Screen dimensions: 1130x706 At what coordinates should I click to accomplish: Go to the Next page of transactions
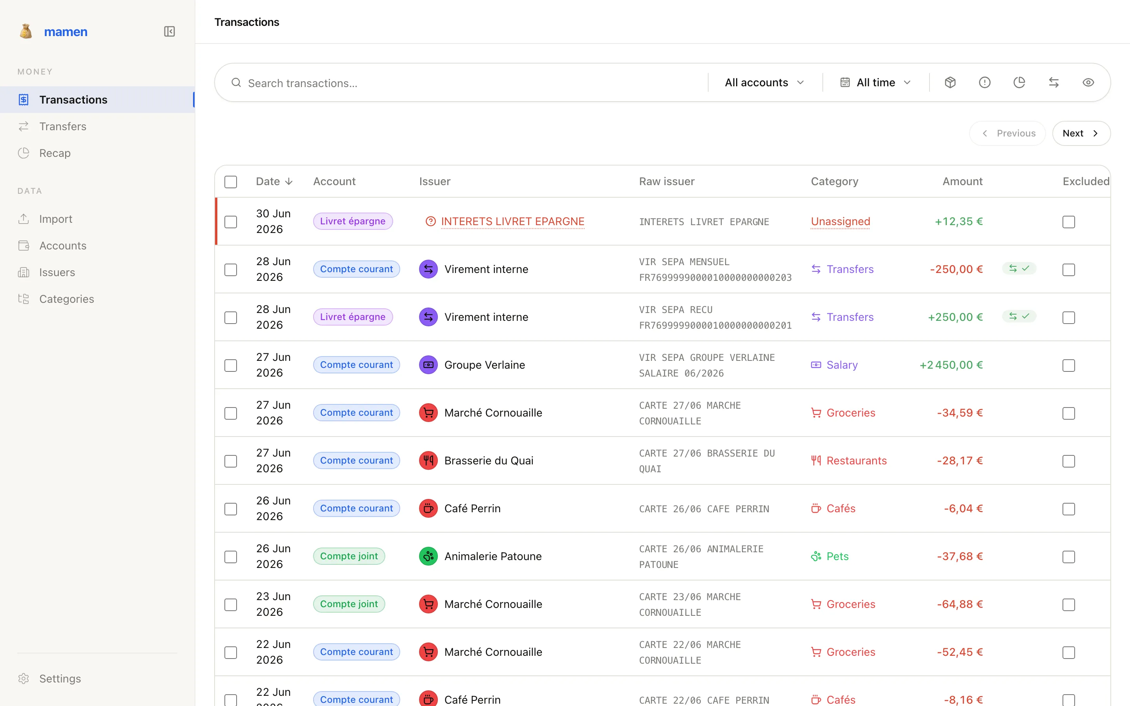(x=1081, y=133)
